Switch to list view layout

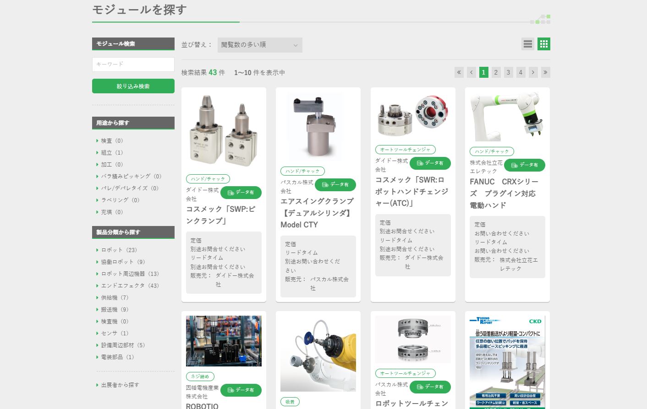coord(527,44)
